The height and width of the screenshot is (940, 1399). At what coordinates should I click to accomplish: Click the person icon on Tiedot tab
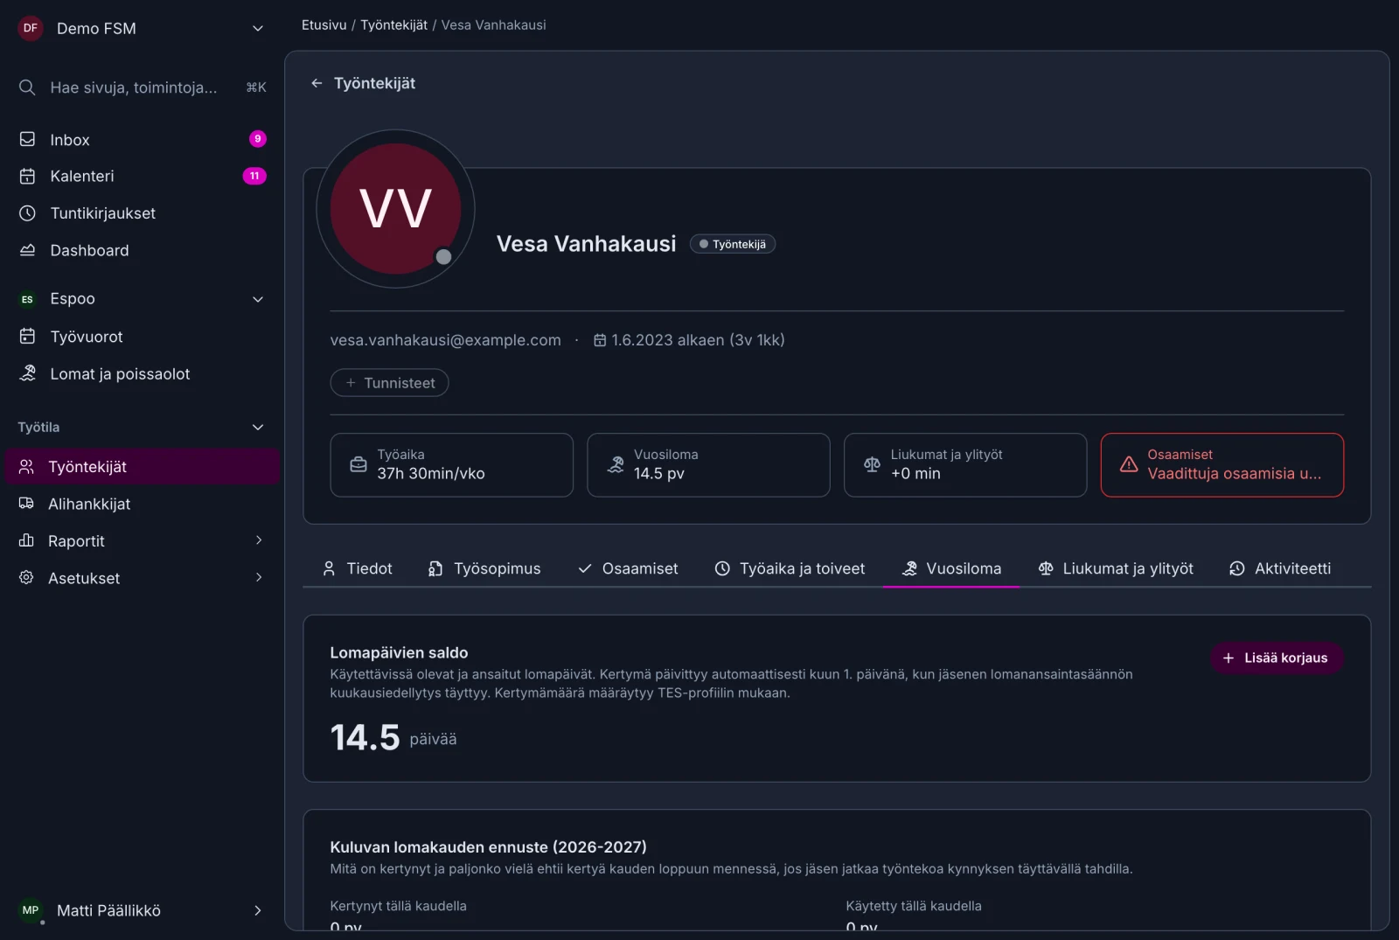329,568
